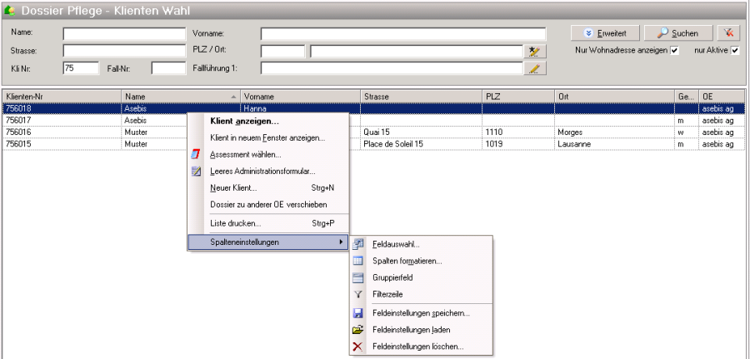
Task: Click the Fallführung 1 input field
Action: [392, 68]
